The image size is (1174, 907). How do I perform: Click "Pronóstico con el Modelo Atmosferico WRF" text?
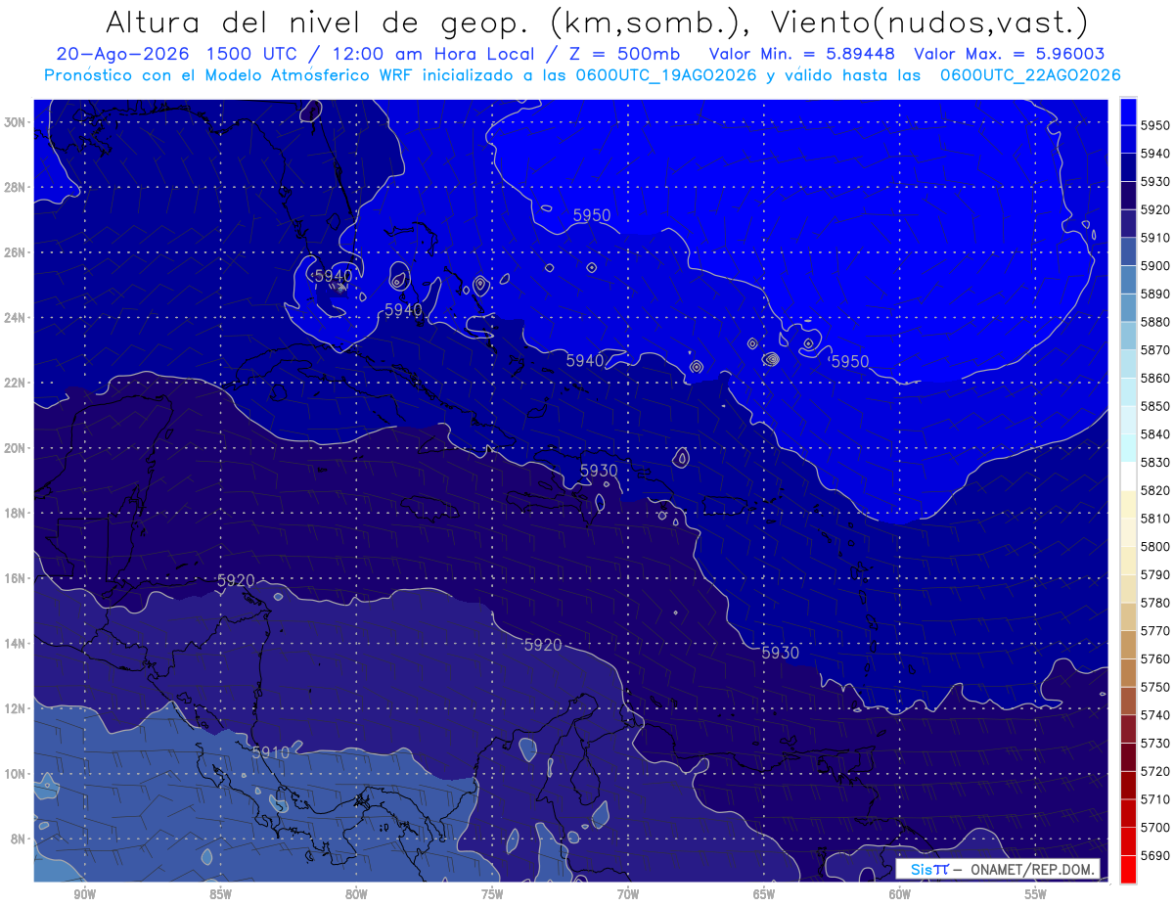tap(231, 75)
